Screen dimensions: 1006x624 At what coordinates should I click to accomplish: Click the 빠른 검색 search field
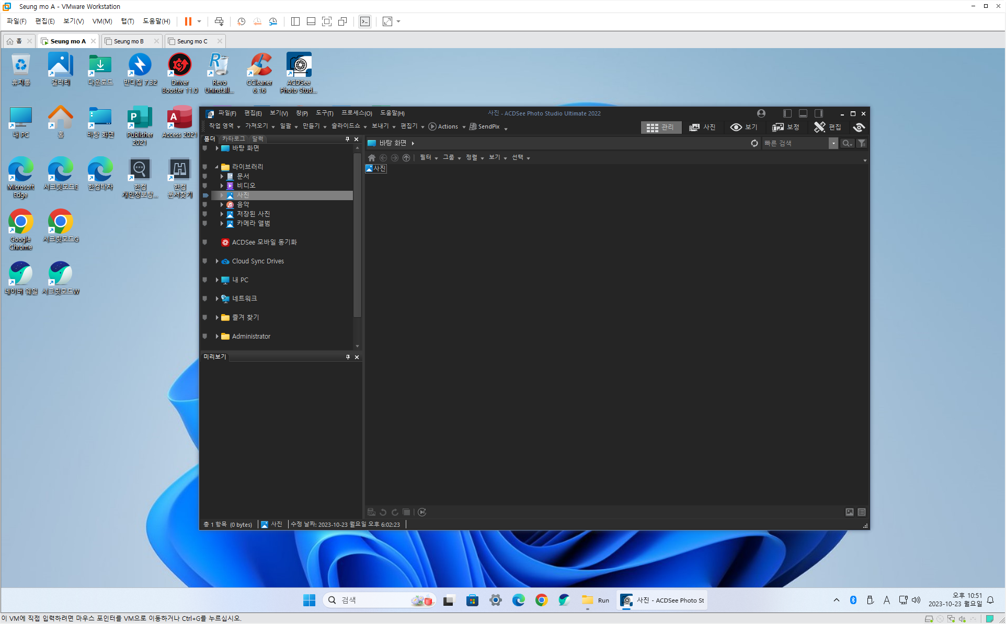[795, 143]
